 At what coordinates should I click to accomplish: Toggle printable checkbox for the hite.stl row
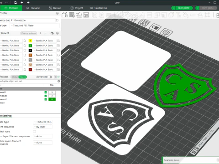click(46, 96)
